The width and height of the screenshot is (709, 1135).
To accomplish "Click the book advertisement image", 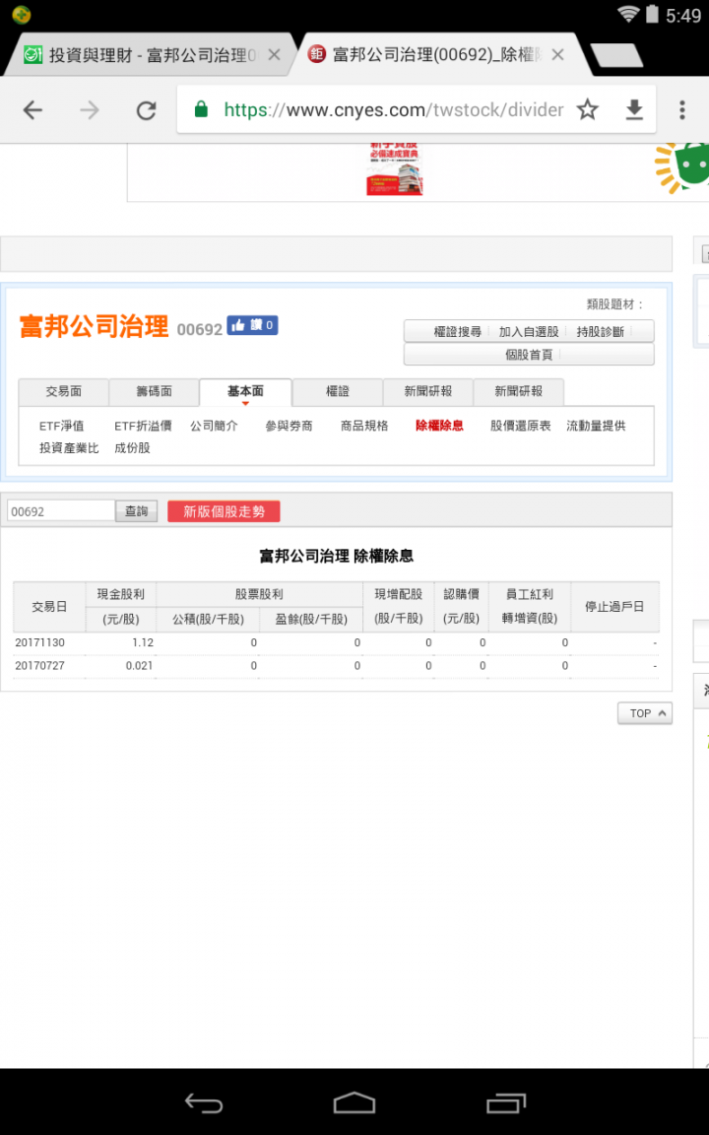I will click(394, 169).
